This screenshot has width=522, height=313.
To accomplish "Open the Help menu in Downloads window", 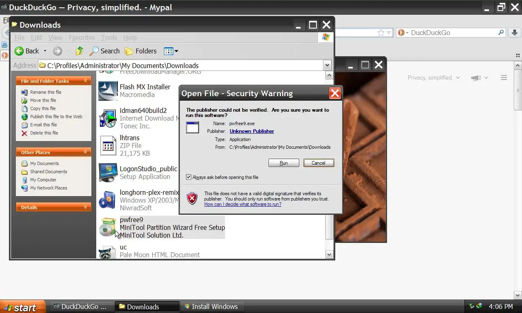I will 130,37.
